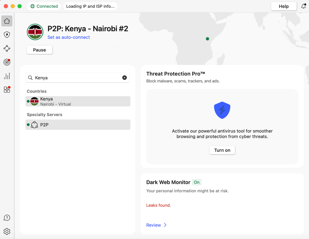Click the 'Leaks found.' text
Image resolution: width=309 pixels, height=239 pixels.
pyautogui.click(x=158, y=205)
